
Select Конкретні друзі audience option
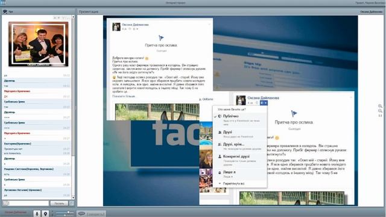tap(240, 160)
